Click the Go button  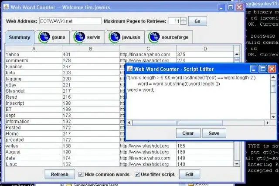click(x=197, y=21)
